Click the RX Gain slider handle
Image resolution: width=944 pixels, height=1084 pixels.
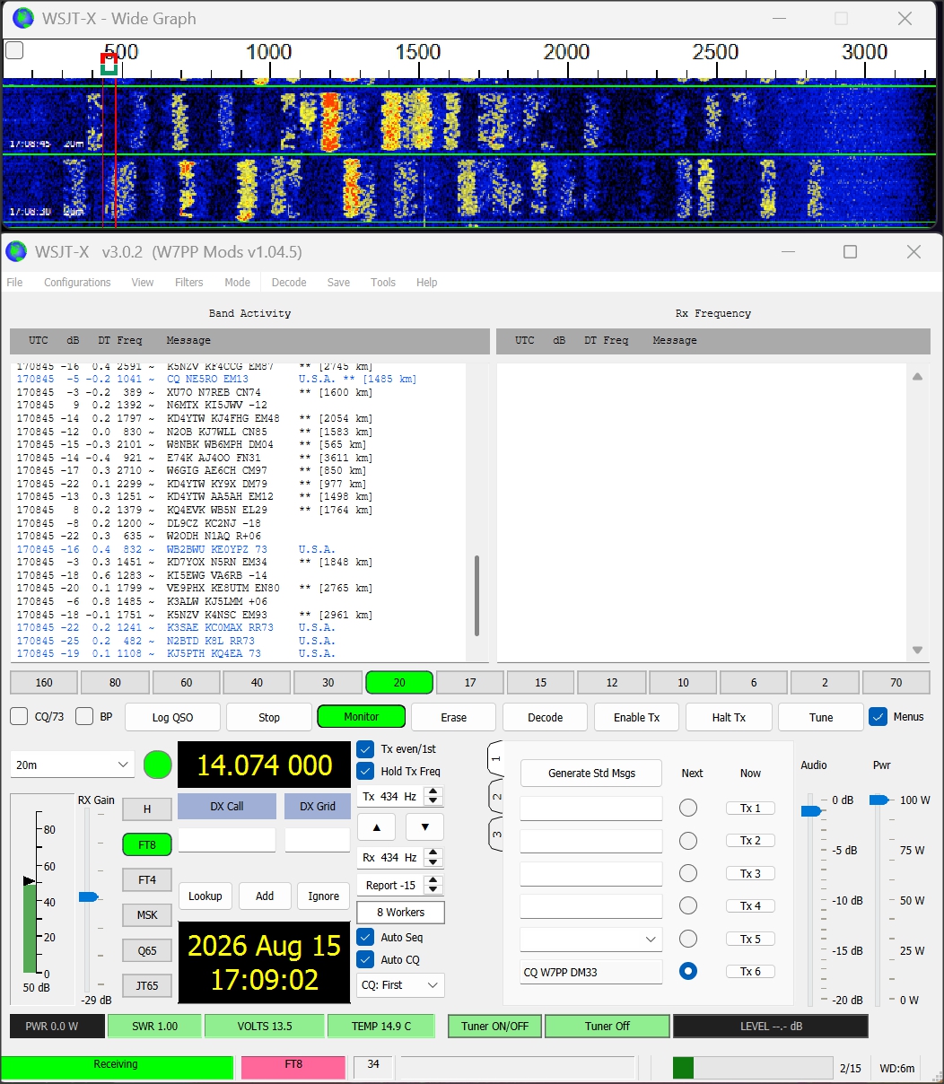(88, 896)
